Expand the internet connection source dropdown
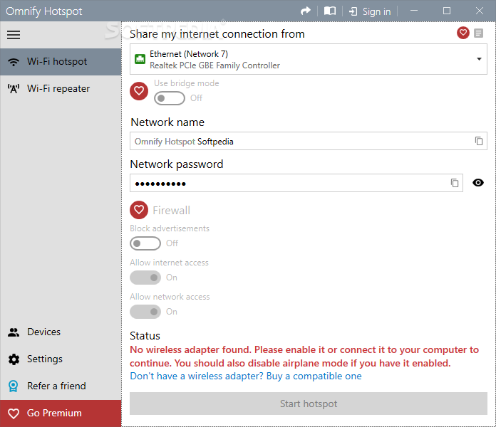 [309, 59]
